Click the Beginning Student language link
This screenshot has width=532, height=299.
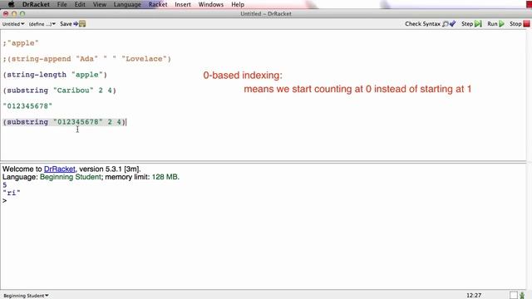[x=70, y=177]
